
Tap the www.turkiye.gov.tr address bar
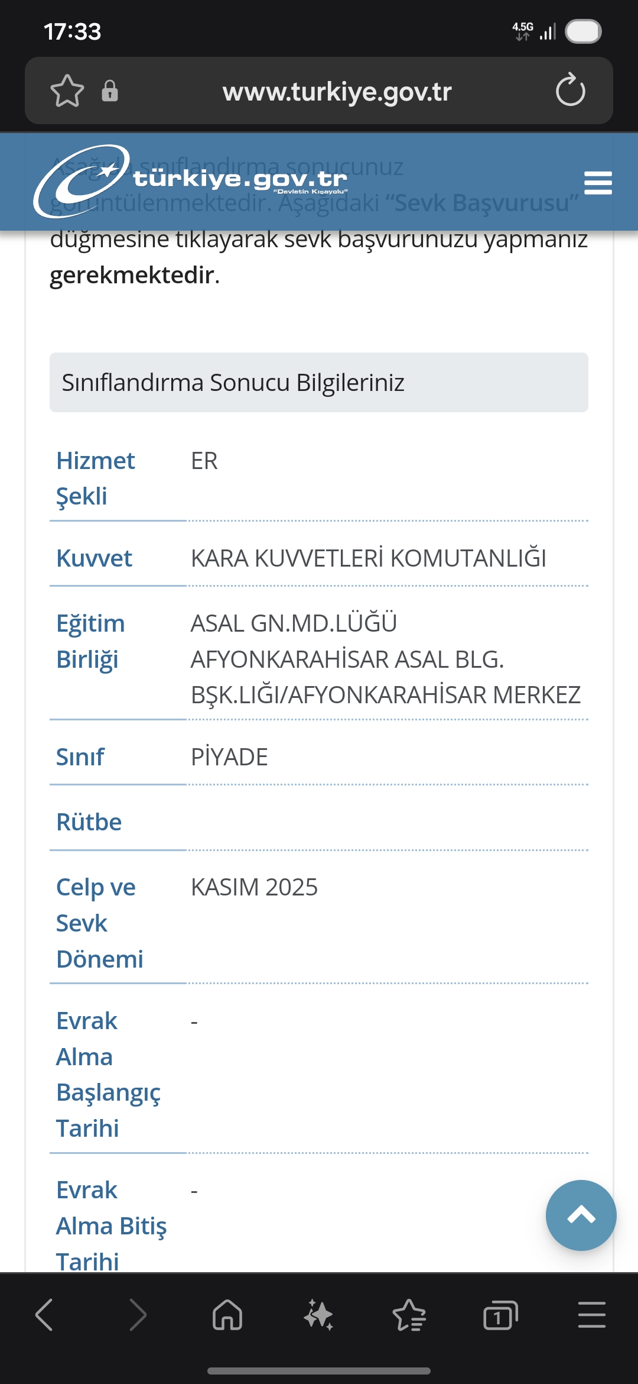[x=337, y=92]
